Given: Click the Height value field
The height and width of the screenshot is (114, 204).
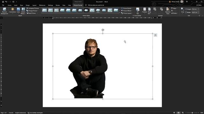Looking at the screenshot, I should [x=195, y=9].
